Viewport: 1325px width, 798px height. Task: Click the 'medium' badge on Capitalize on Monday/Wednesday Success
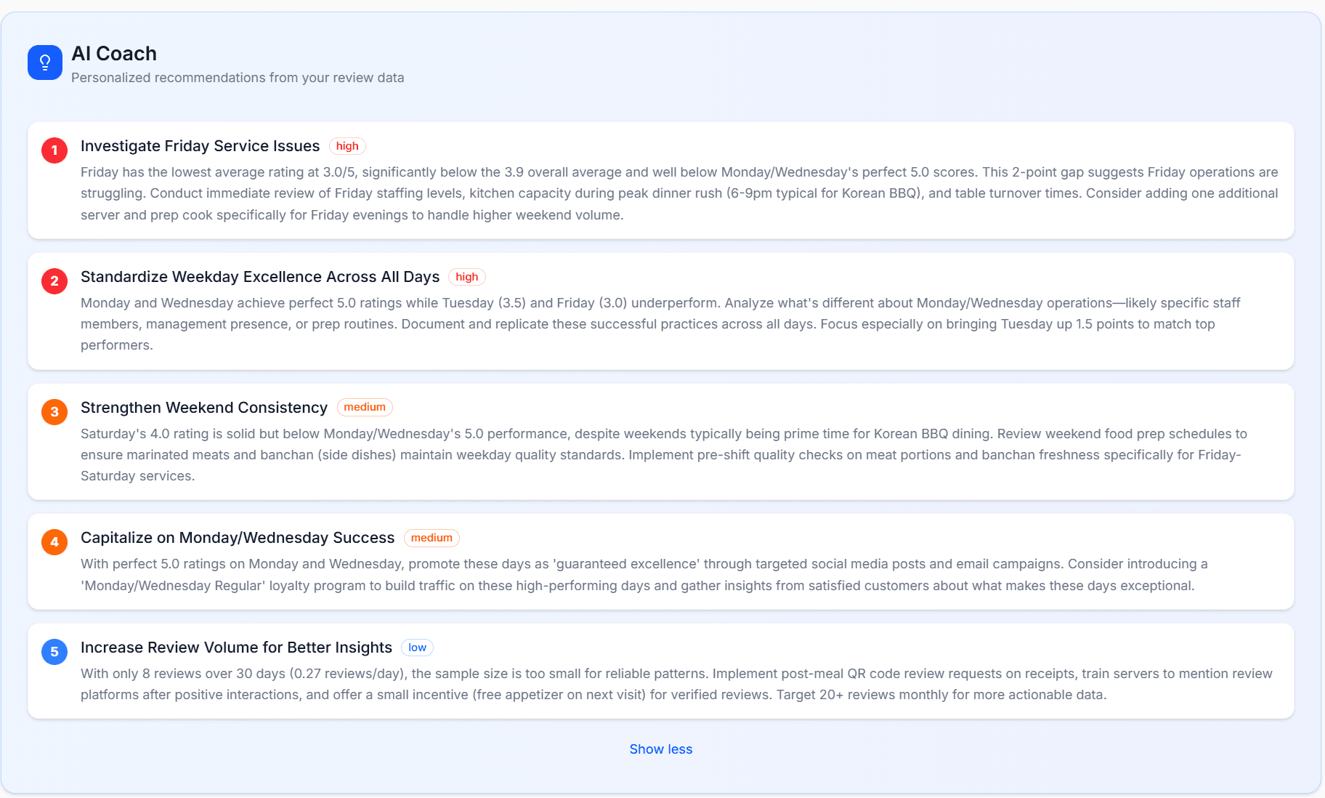point(431,538)
